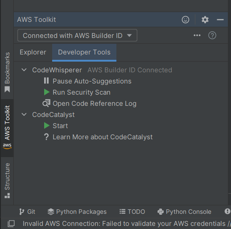Click the smiley feedback icon
Image resolution: width=231 pixels, height=229 pixels.
(x=186, y=20)
